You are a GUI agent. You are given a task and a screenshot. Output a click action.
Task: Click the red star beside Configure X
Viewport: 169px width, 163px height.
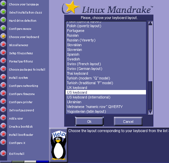coord(3,142)
